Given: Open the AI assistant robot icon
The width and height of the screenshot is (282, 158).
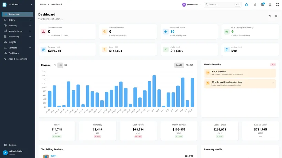Looking at the screenshot, I should (246, 5).
